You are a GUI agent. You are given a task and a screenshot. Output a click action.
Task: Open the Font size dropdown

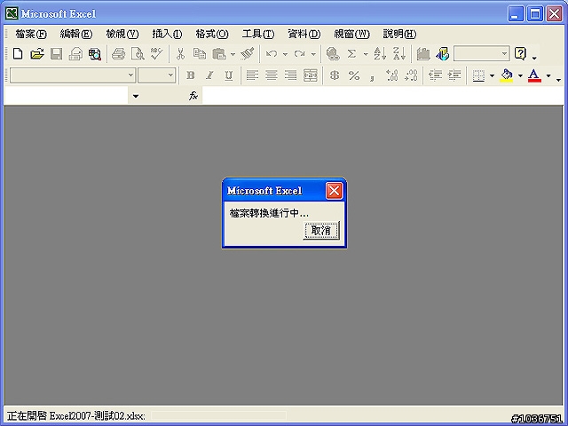pyautogui.click(x=170, y=75)
